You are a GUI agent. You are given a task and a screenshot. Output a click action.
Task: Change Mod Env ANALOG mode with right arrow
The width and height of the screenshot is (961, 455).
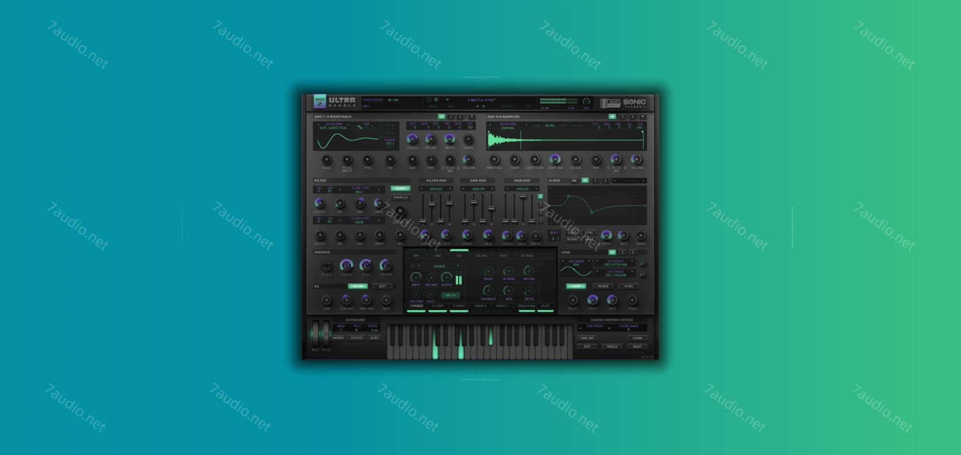(537, 189)
